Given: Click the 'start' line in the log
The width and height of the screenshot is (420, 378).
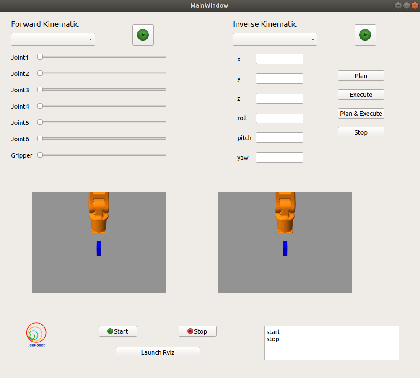Looking at the screenshot, I should click(x=273, y=332).
